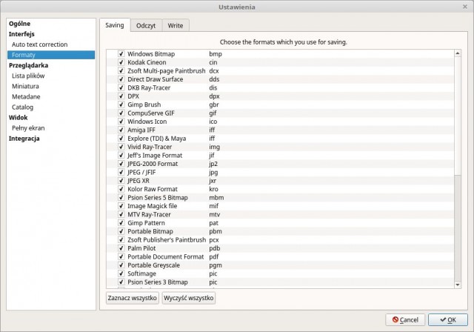Switch to the Odczyt tab
This screenshot has width=474, height=332.
point(146,26)
